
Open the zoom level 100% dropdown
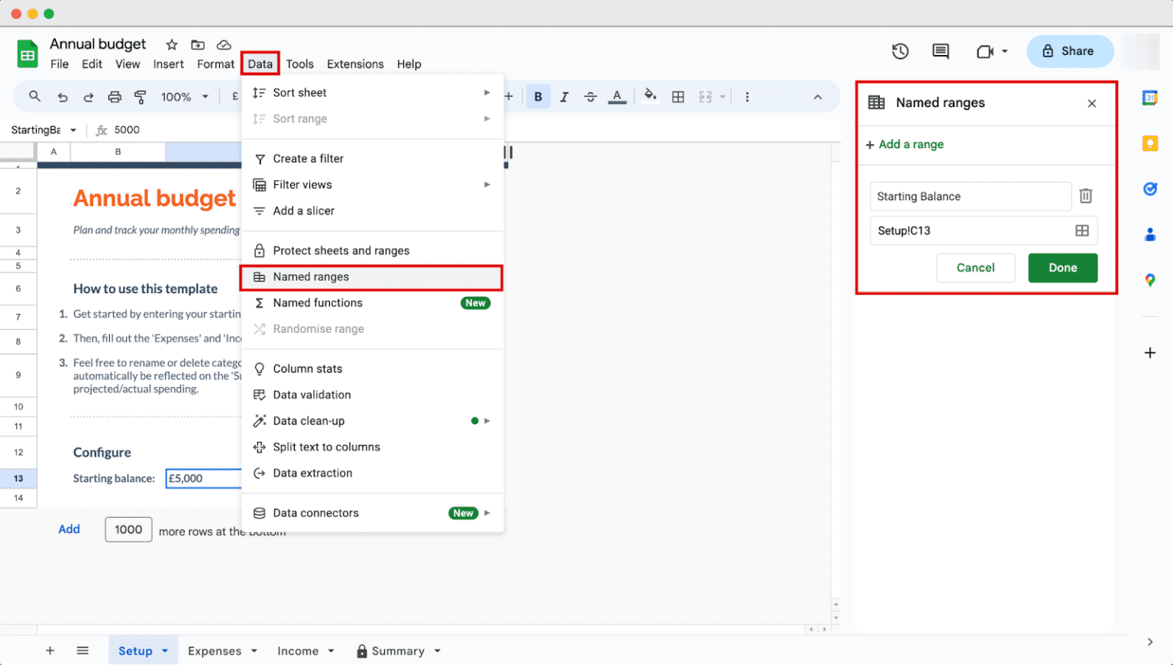(x=183, y=96)
